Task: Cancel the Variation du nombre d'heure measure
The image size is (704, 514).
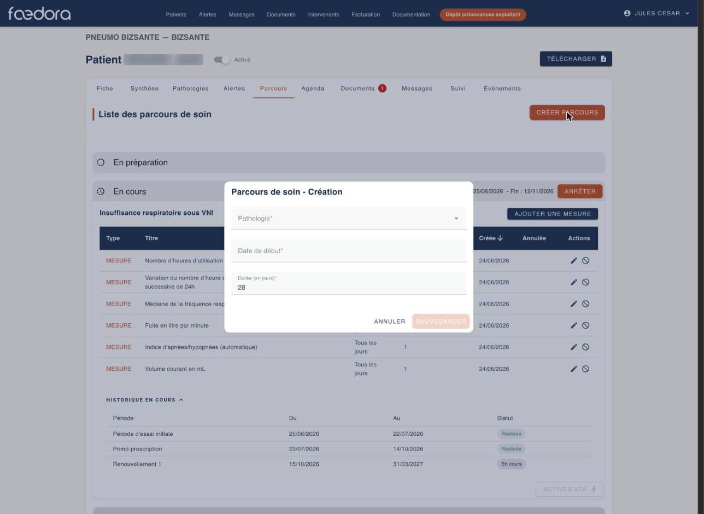Action: (585, 282)
